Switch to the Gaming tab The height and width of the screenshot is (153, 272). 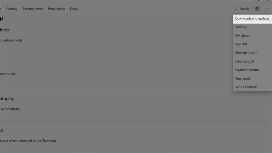pos(12,9)
